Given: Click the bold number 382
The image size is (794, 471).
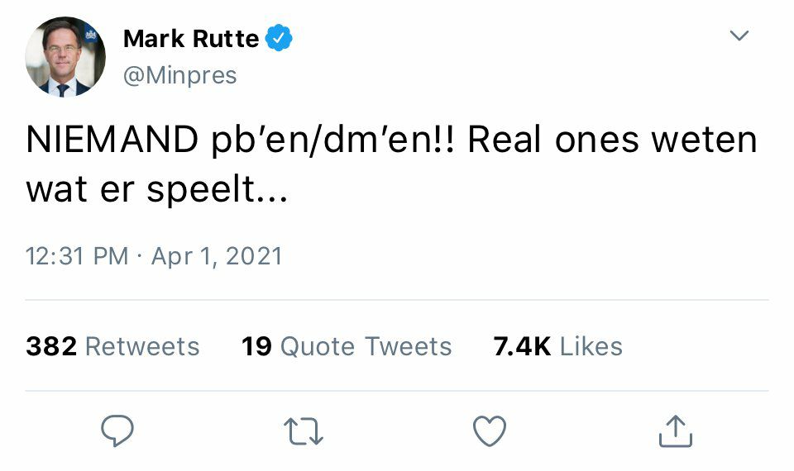Looking at the screenshot, I should tap(51, 345).
